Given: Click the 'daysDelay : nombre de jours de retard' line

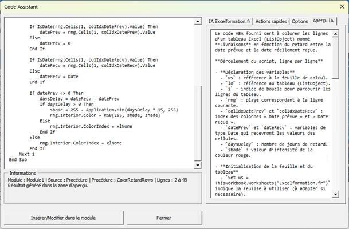Looking at the screenshot, I should [274, 144].
